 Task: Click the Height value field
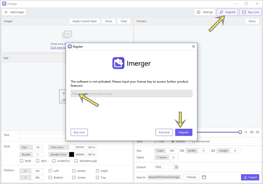coord(235,150)
